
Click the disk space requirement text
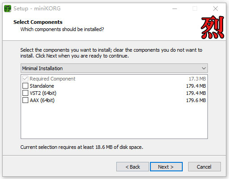82,147
